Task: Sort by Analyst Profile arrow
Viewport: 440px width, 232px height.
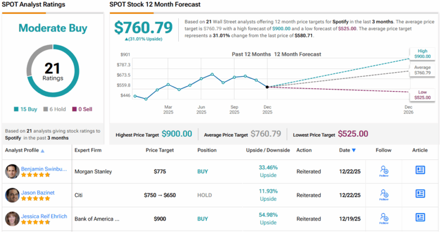Action: tap(43, 151)
